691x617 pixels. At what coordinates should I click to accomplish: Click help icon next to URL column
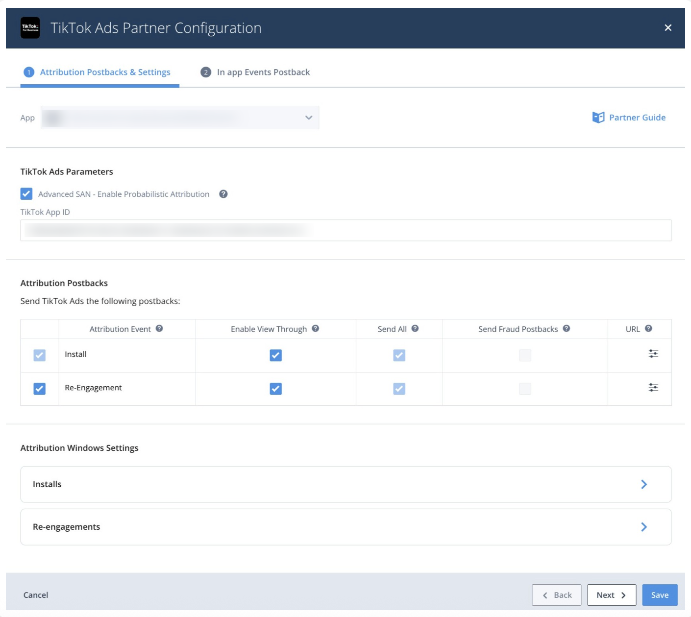click(x=648, y=329)
